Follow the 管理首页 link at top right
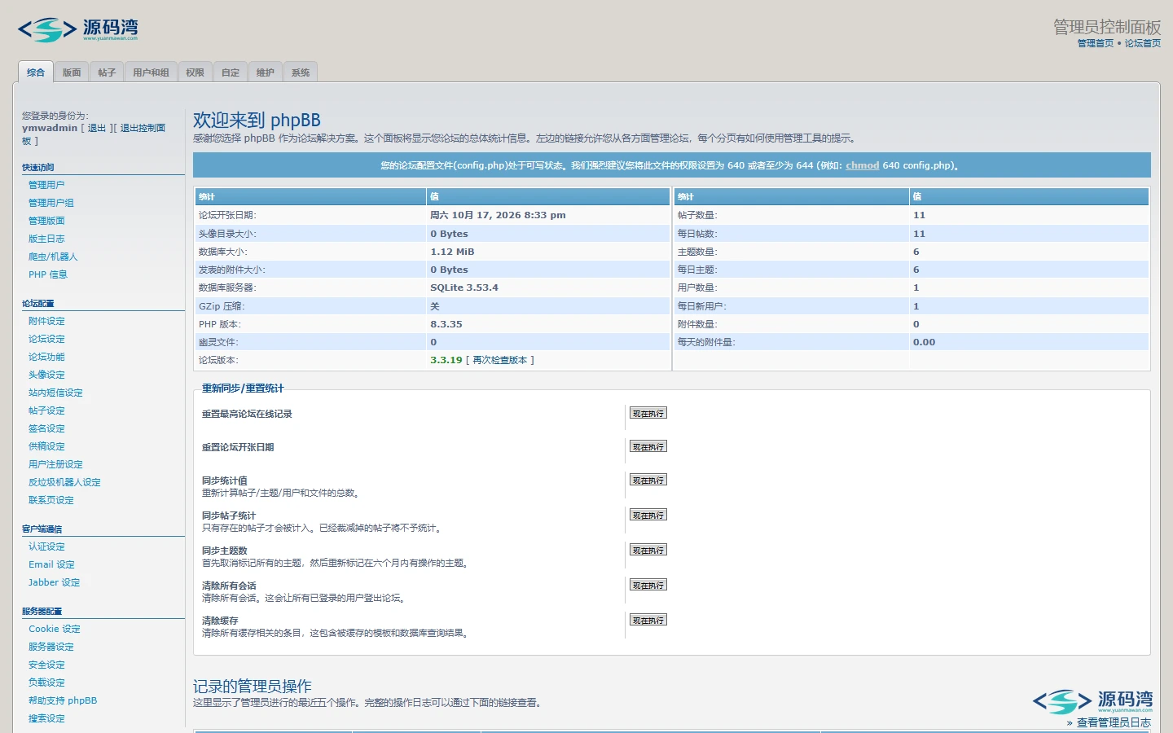Image resolution: width=1173 pixels, height=733 pixels. [x=1095, y=44]
